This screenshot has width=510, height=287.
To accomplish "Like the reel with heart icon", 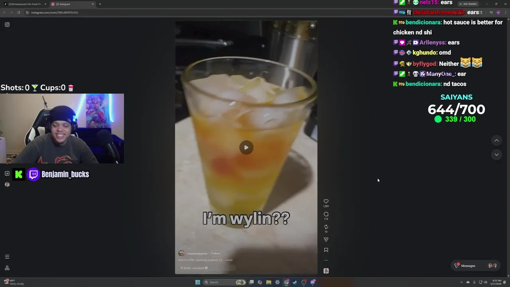I will (326, 201).
